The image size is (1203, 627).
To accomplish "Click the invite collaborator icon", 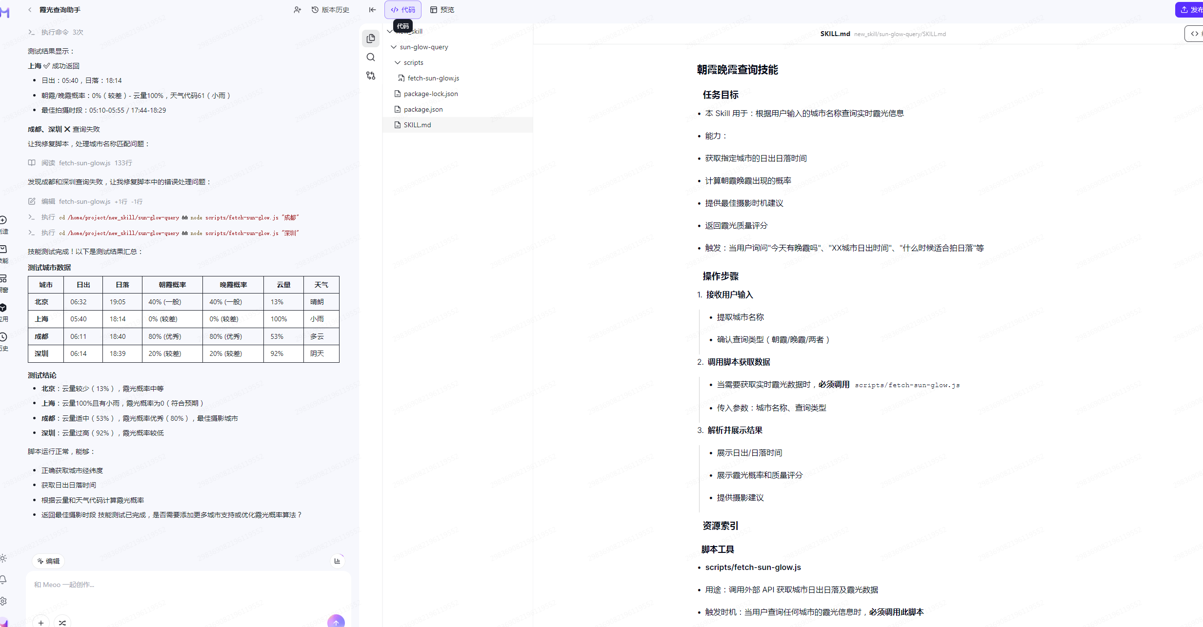I will point(297,10).
